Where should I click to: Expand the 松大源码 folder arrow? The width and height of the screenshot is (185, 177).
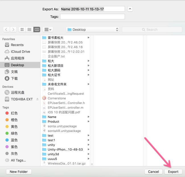89,70
